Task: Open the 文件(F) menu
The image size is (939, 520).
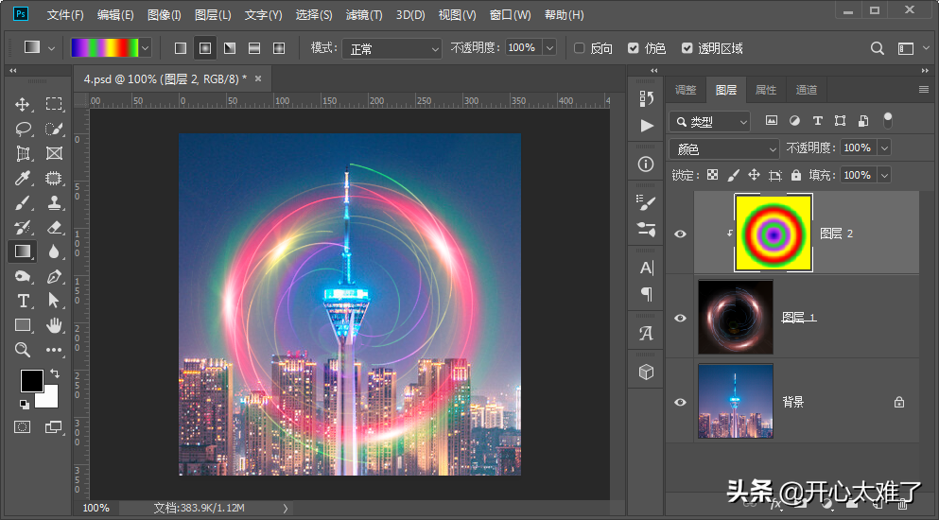Action: tap(65, 15)
